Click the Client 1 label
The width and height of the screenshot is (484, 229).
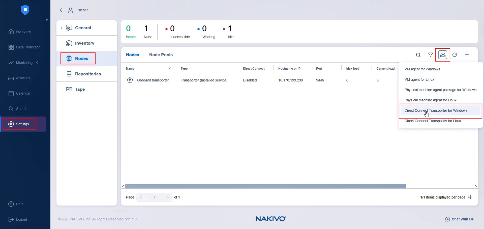(82, 10)
